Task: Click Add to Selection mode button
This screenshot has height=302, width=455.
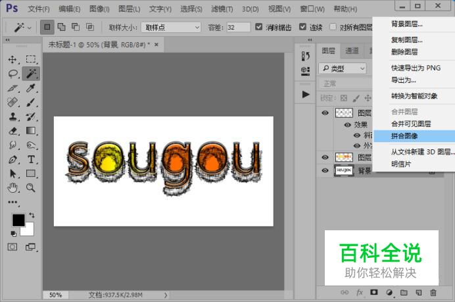Action: (62, 27)
